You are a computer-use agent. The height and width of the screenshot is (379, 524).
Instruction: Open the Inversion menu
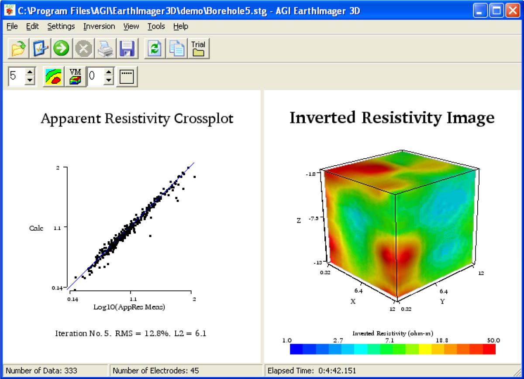[x=99, y=26]
